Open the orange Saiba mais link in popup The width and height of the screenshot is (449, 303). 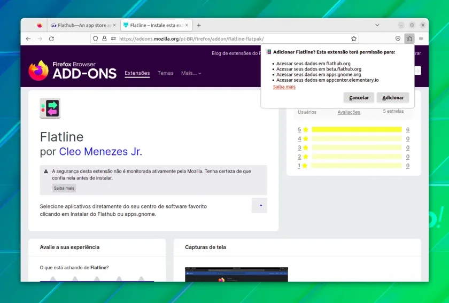284,87
